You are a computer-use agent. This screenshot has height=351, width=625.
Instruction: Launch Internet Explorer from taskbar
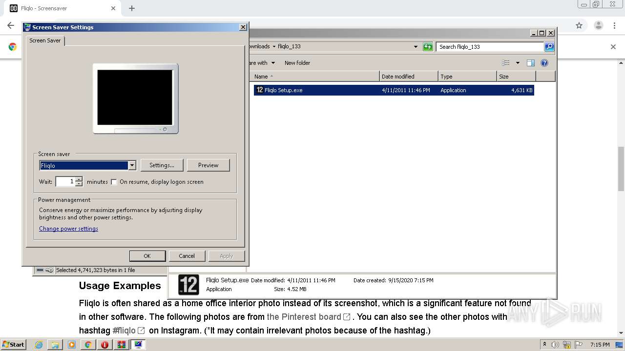tap(39, 345)
